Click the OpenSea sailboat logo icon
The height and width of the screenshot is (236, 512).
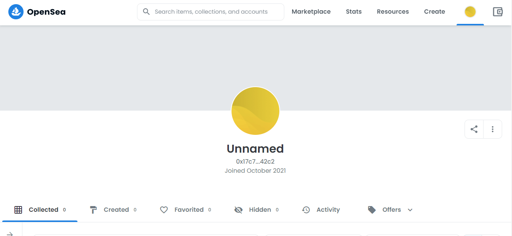click(x=16, y=12)
